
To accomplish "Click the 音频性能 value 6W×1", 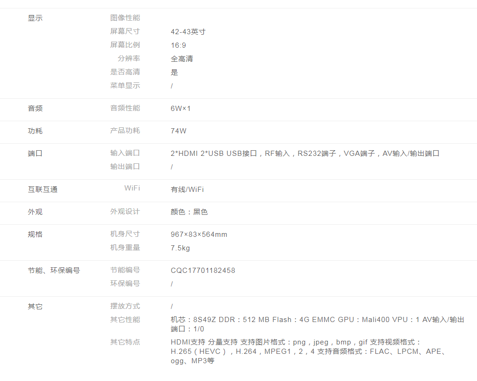I will click(180, 109).
